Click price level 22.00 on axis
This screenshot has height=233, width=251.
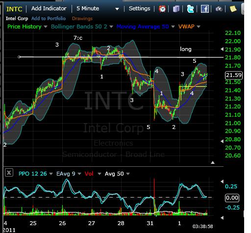233,41
